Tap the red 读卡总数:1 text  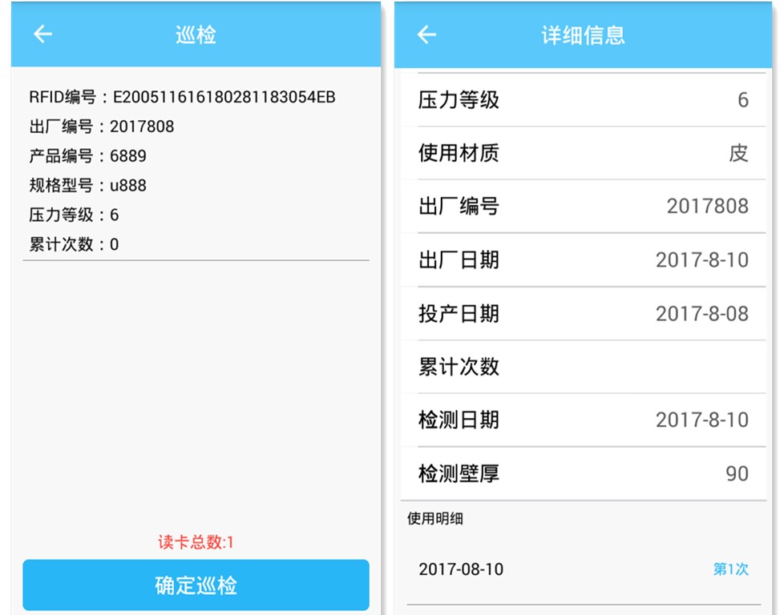[196, 542]
